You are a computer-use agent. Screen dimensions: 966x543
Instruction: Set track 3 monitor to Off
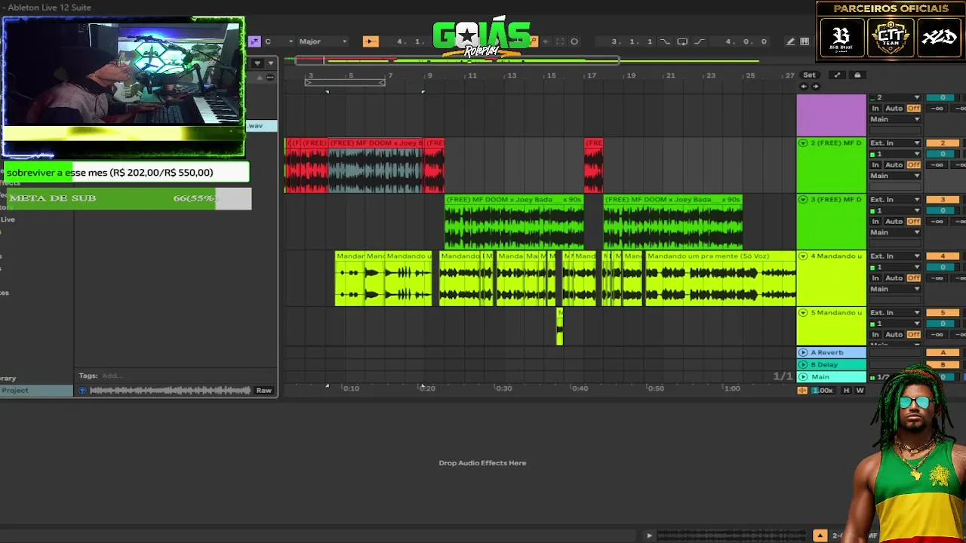[x=914, y=222]
